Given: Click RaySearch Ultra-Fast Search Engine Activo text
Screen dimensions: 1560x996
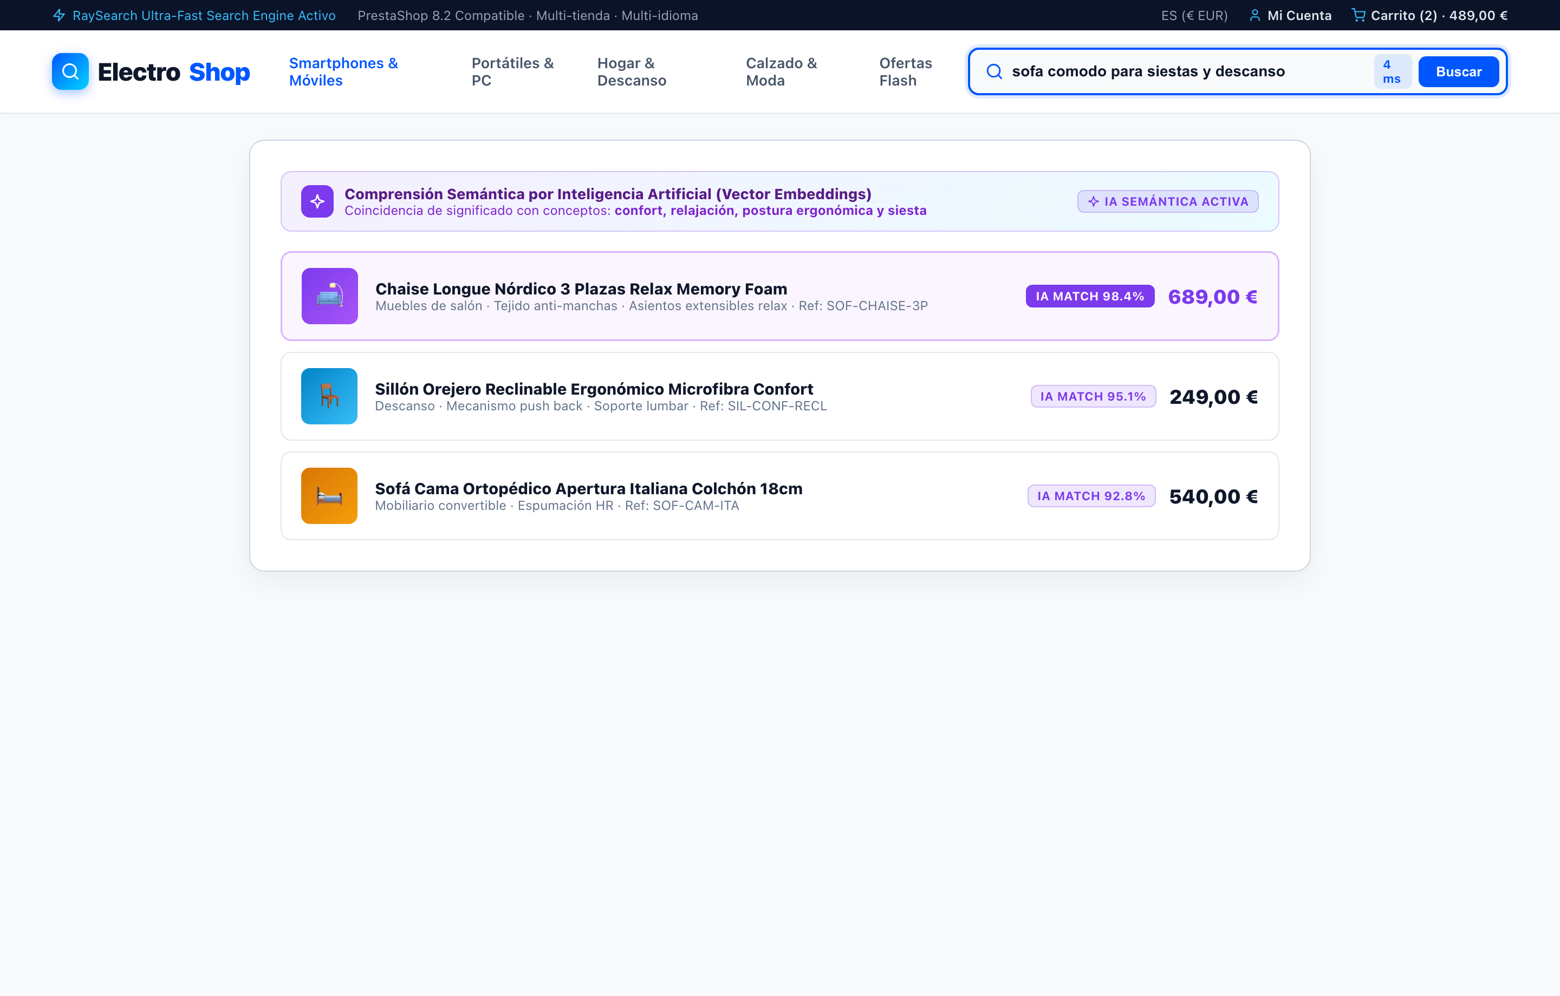Looking at the screenshot, I should [204, 16].
